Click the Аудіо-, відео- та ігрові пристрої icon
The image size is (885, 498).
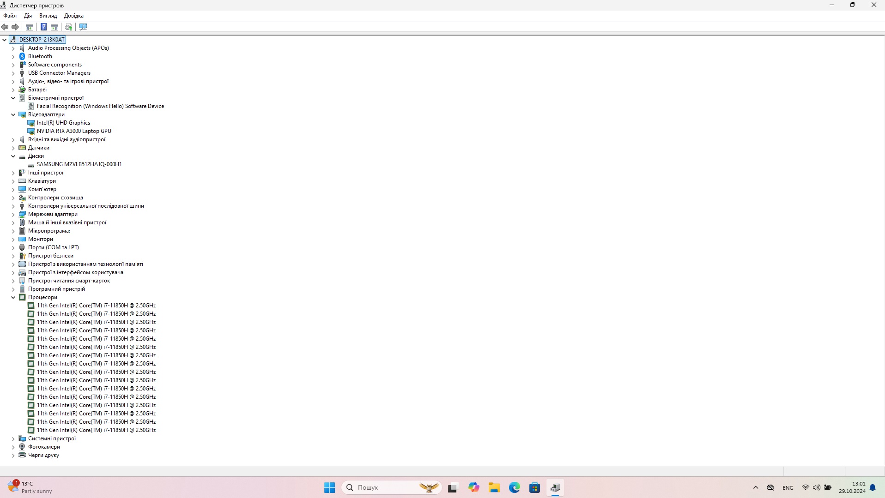coord(22,81)
